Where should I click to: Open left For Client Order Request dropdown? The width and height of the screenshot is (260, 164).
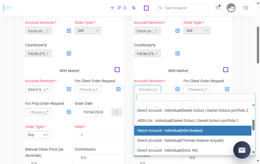click(x=88, y=89)
